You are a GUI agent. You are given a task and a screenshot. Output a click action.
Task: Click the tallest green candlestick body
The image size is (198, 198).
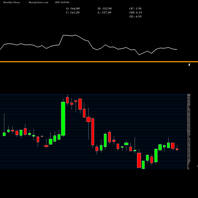pos(63,119)
